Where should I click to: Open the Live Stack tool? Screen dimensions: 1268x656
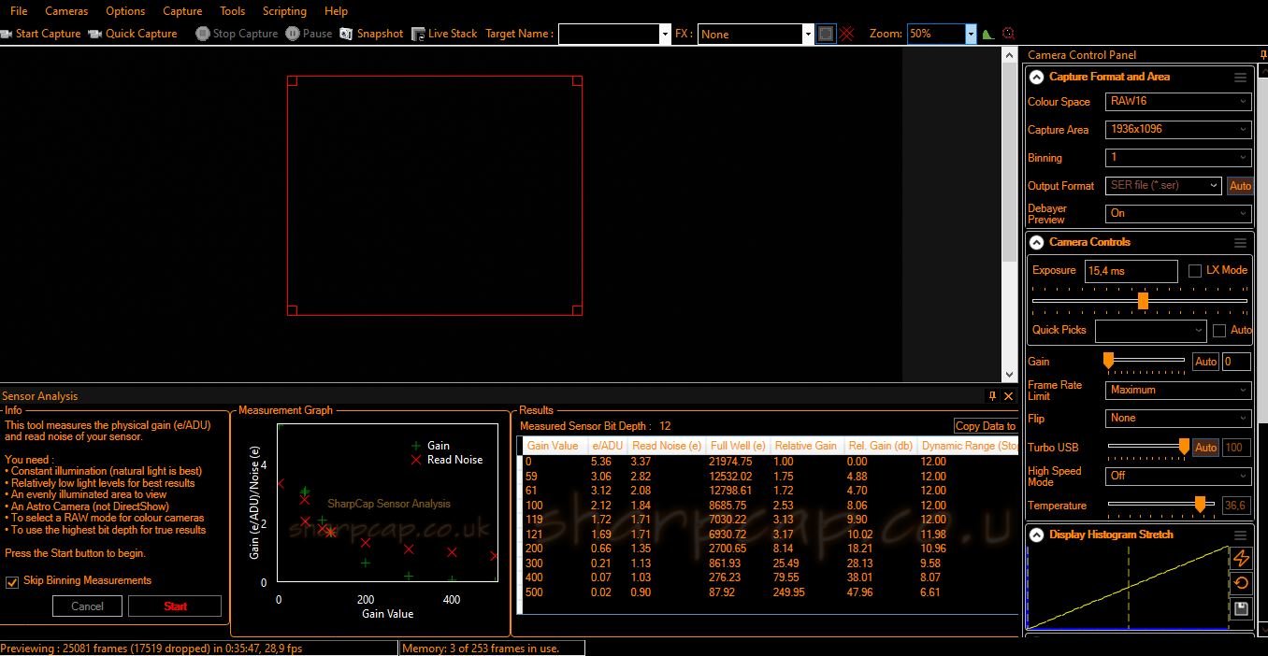point(444,34)
